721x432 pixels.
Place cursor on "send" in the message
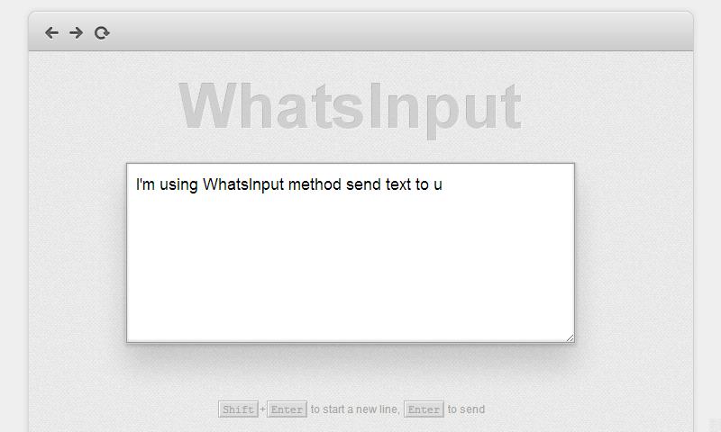[x=364, y=184]
